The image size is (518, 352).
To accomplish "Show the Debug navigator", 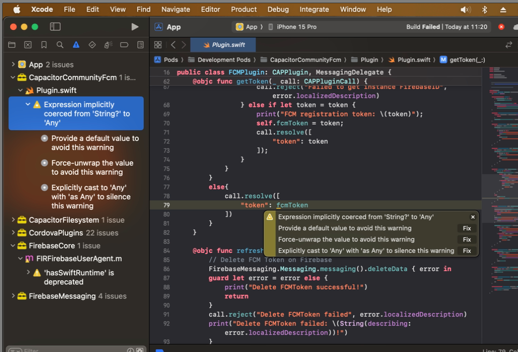I will [x=108, y=44].
